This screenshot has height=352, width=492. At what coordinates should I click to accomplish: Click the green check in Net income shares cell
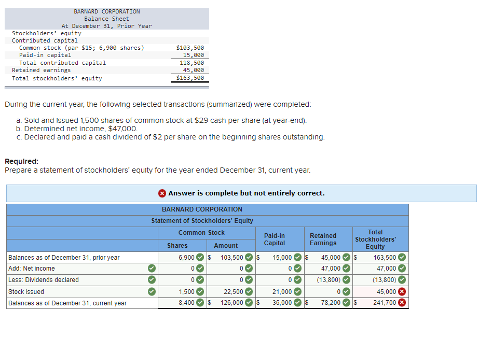200,269
